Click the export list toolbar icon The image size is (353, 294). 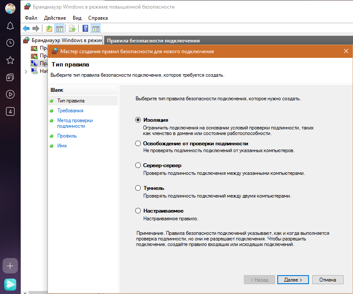(x=72, y=29)
